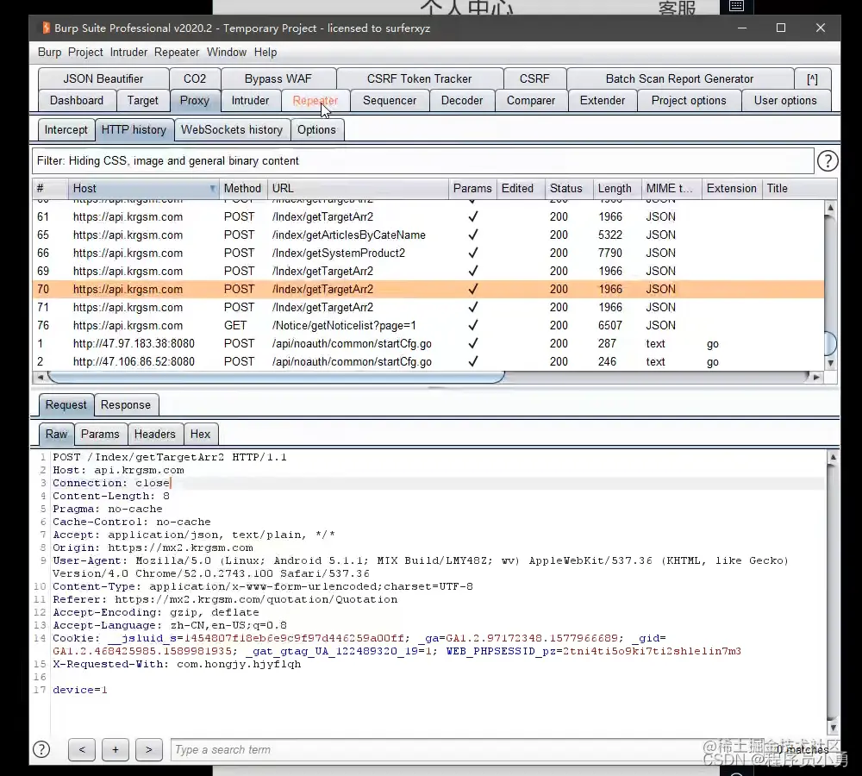The width and height of the screenshot is (862, 776).
Task: Select history row 66 getSystemProduct2
Action: click(x=428, y=253)
